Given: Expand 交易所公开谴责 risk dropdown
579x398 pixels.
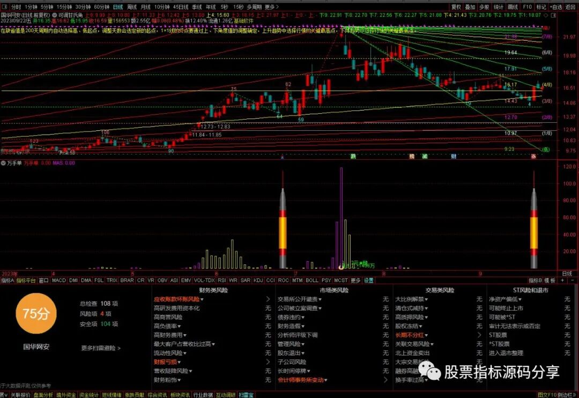Looking at the screenshot, I should (300, 299).
